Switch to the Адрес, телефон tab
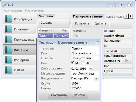136x102 pixels. coord(115,17)
